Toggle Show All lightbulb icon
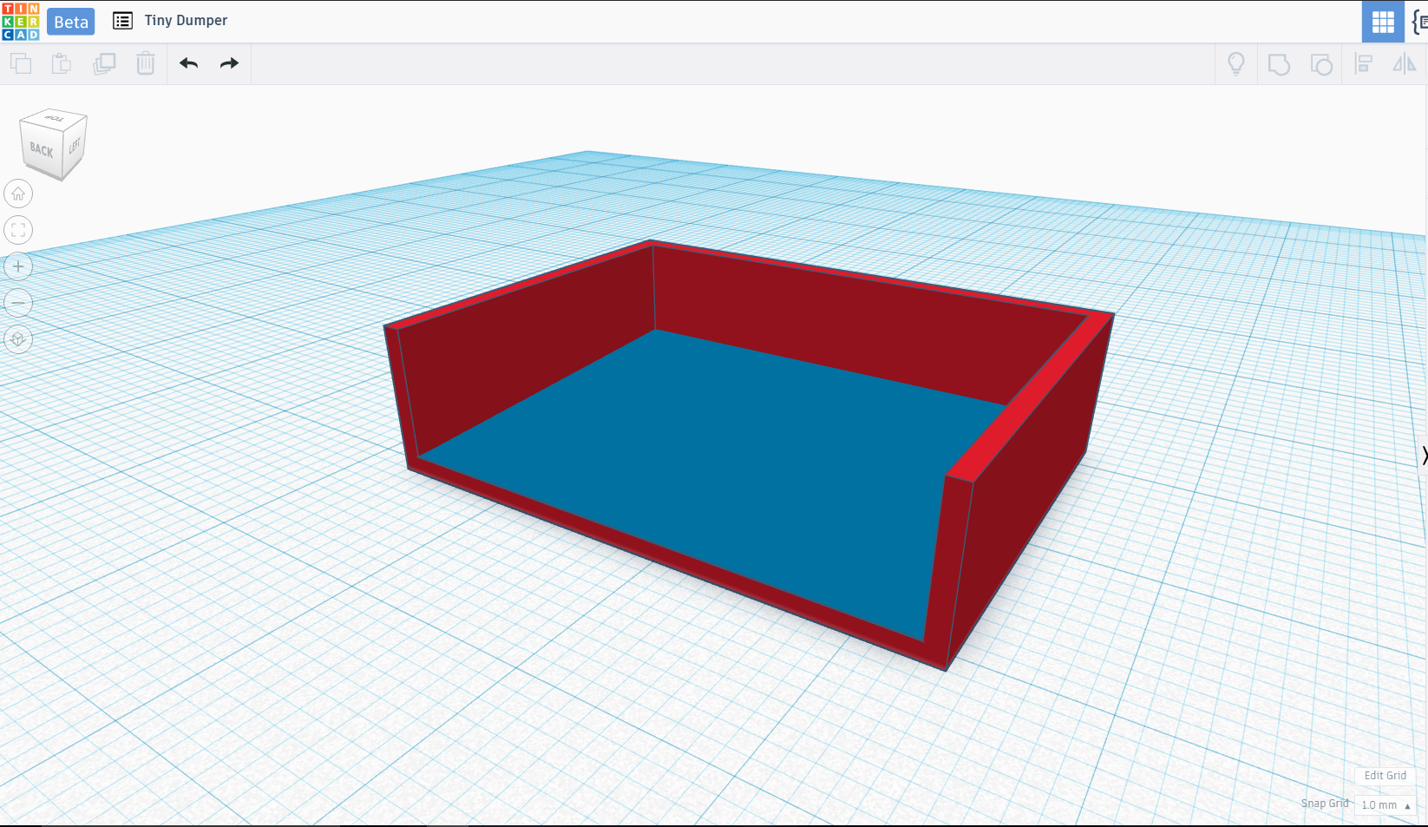 point(1236,63)
